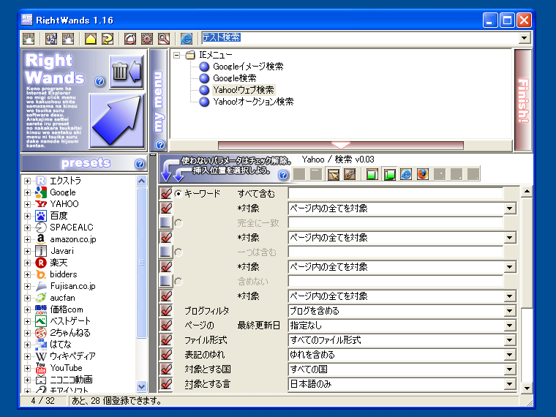Click the red house outline toolbar icon
The width and height of the screenshot is (556, 417).
coord(130,38)
